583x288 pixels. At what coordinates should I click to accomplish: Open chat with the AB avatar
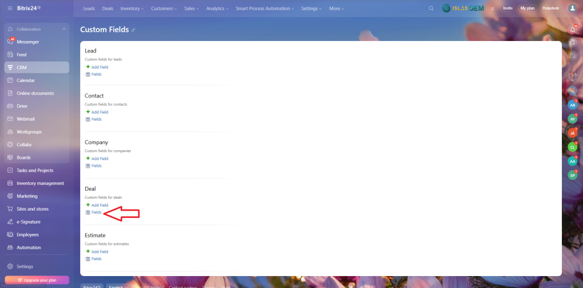(572, 105)
